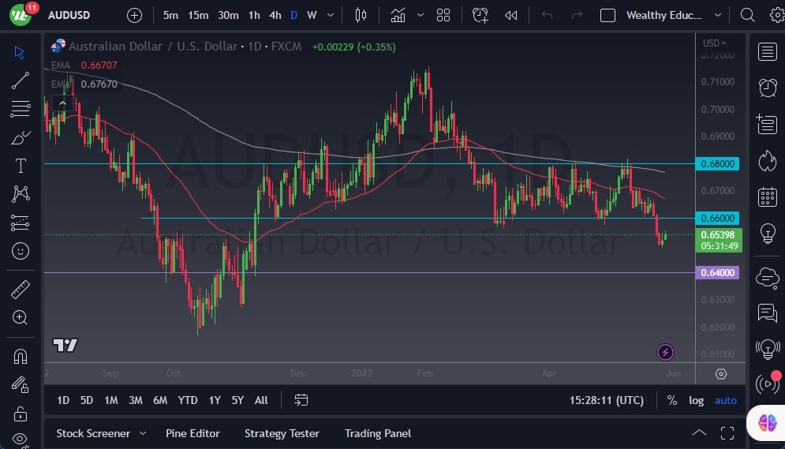Switch to the Pine Editor tab
The width and height of the screenshot is (785, 449).
click(x=193, y=433)
